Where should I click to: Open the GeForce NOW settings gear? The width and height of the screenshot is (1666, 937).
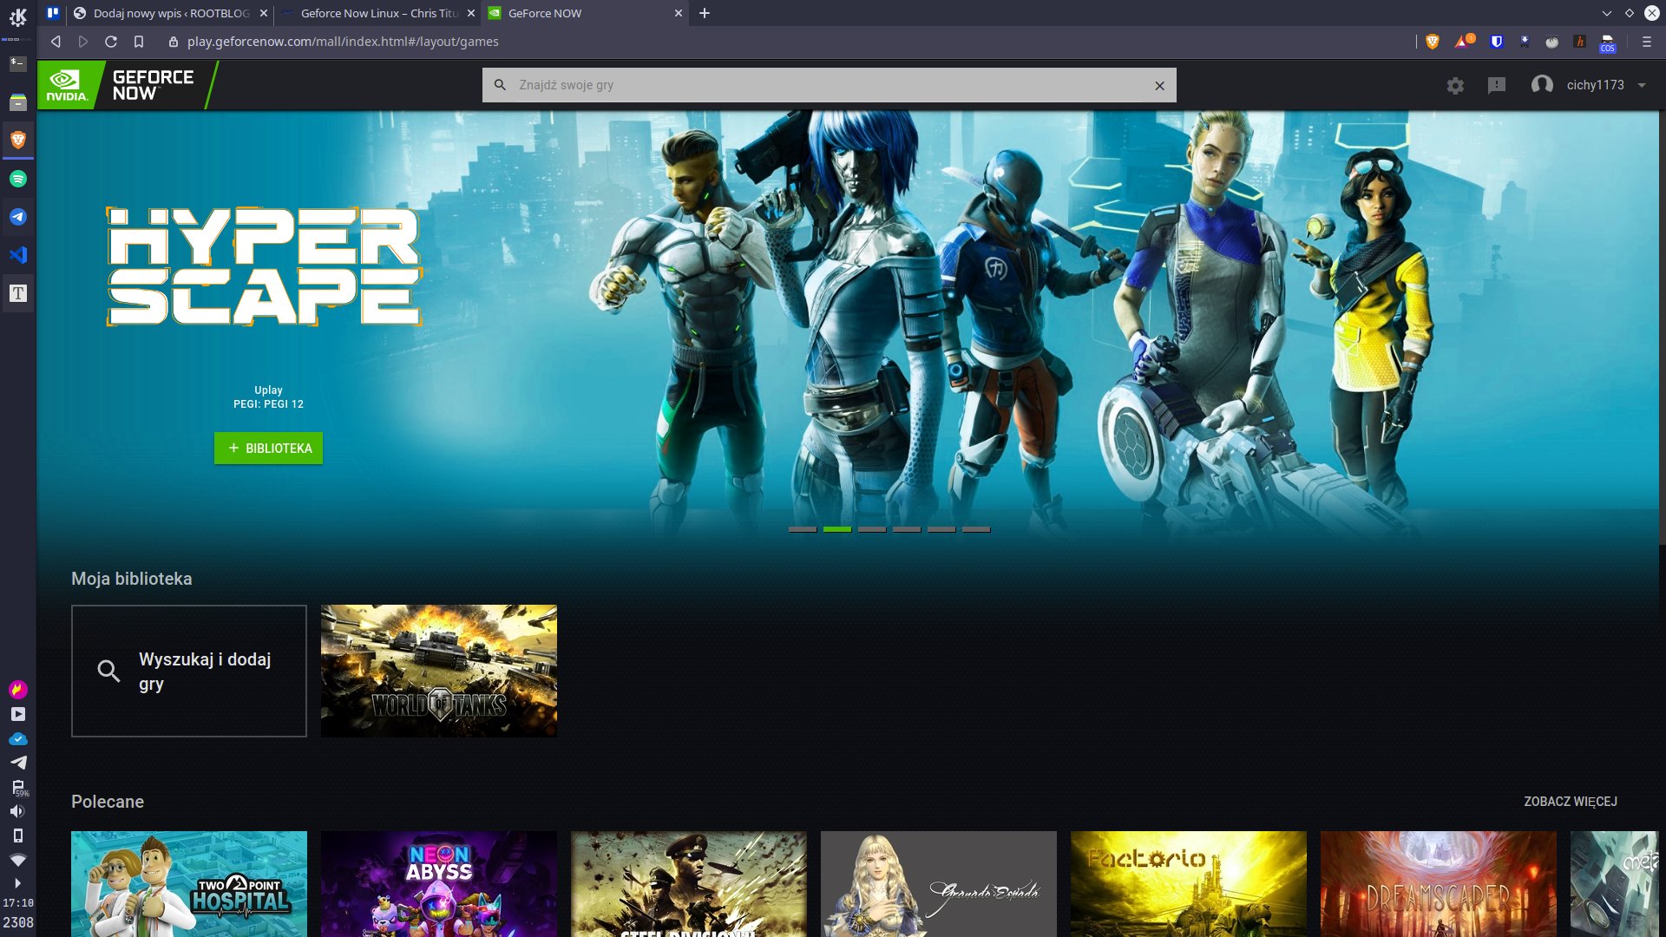click(1455, 86)
